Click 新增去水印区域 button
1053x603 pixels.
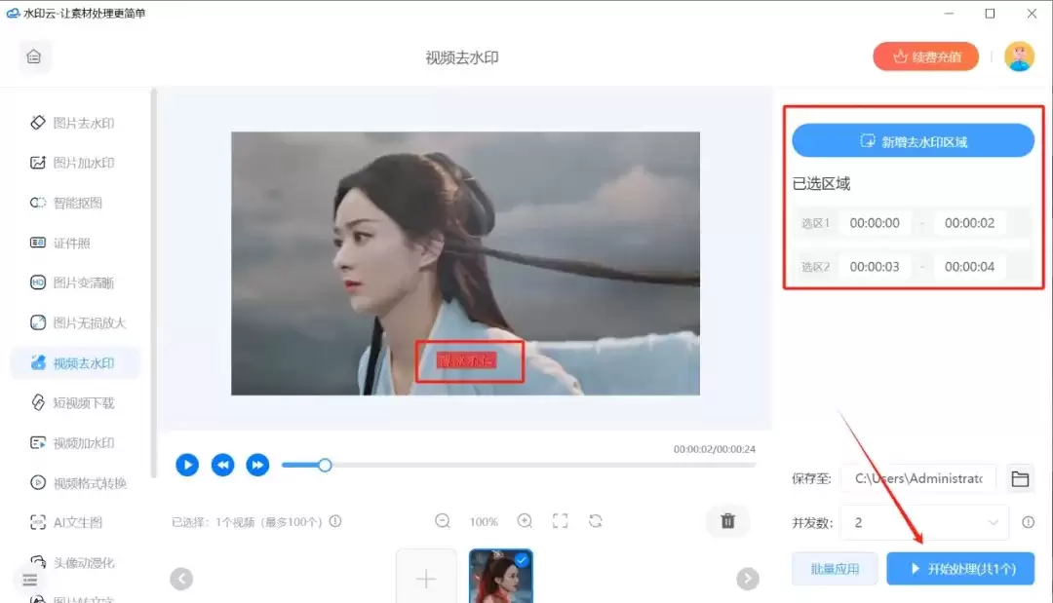coord(913,141)
